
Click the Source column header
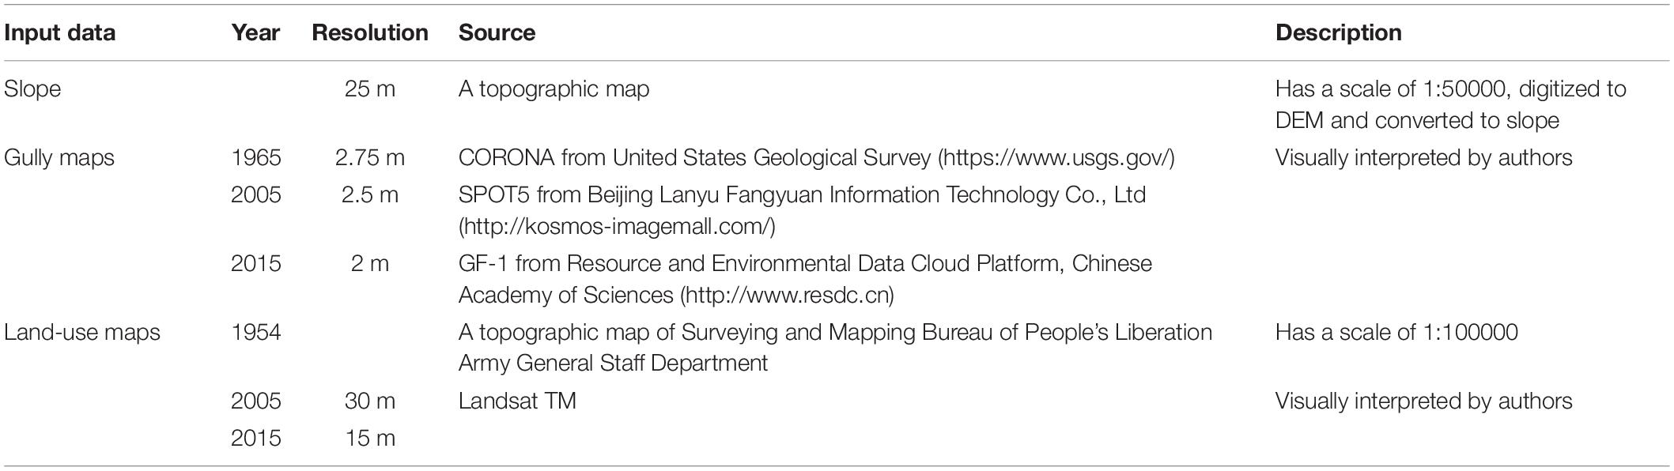pos(497,32)
